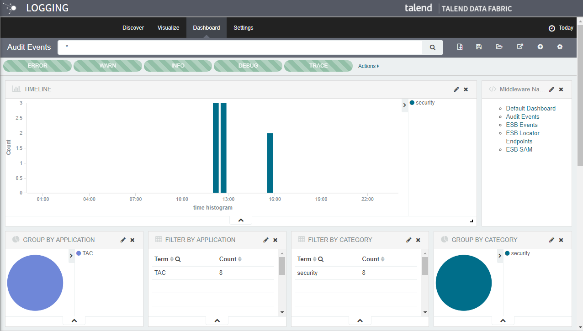Image resolution: width=583 pixels, height=331 pixels.
Task: Collapse the FILTER BY APPLICATION panel spy
Action: click(x=217, y=321)
